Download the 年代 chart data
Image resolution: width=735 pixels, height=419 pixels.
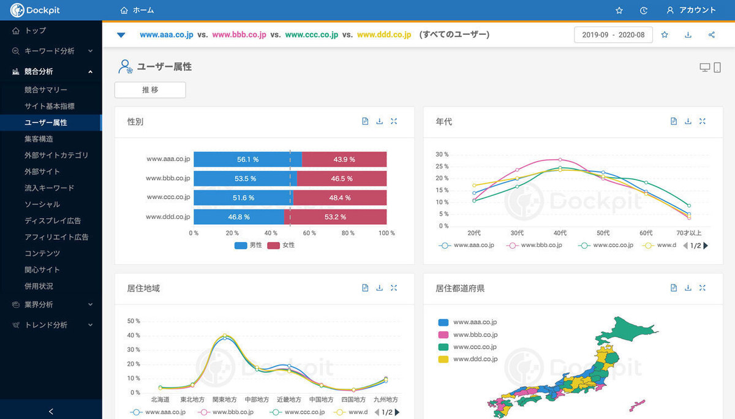688,121
